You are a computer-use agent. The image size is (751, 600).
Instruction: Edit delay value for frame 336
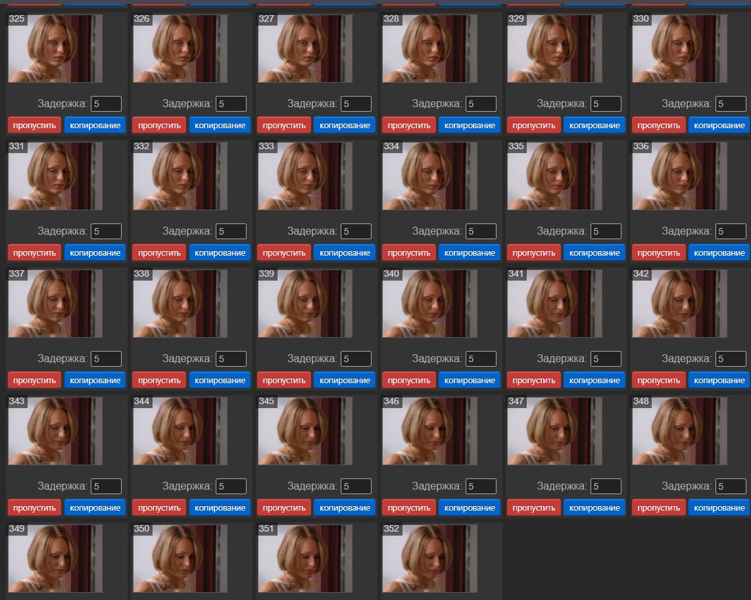point(731,231)
